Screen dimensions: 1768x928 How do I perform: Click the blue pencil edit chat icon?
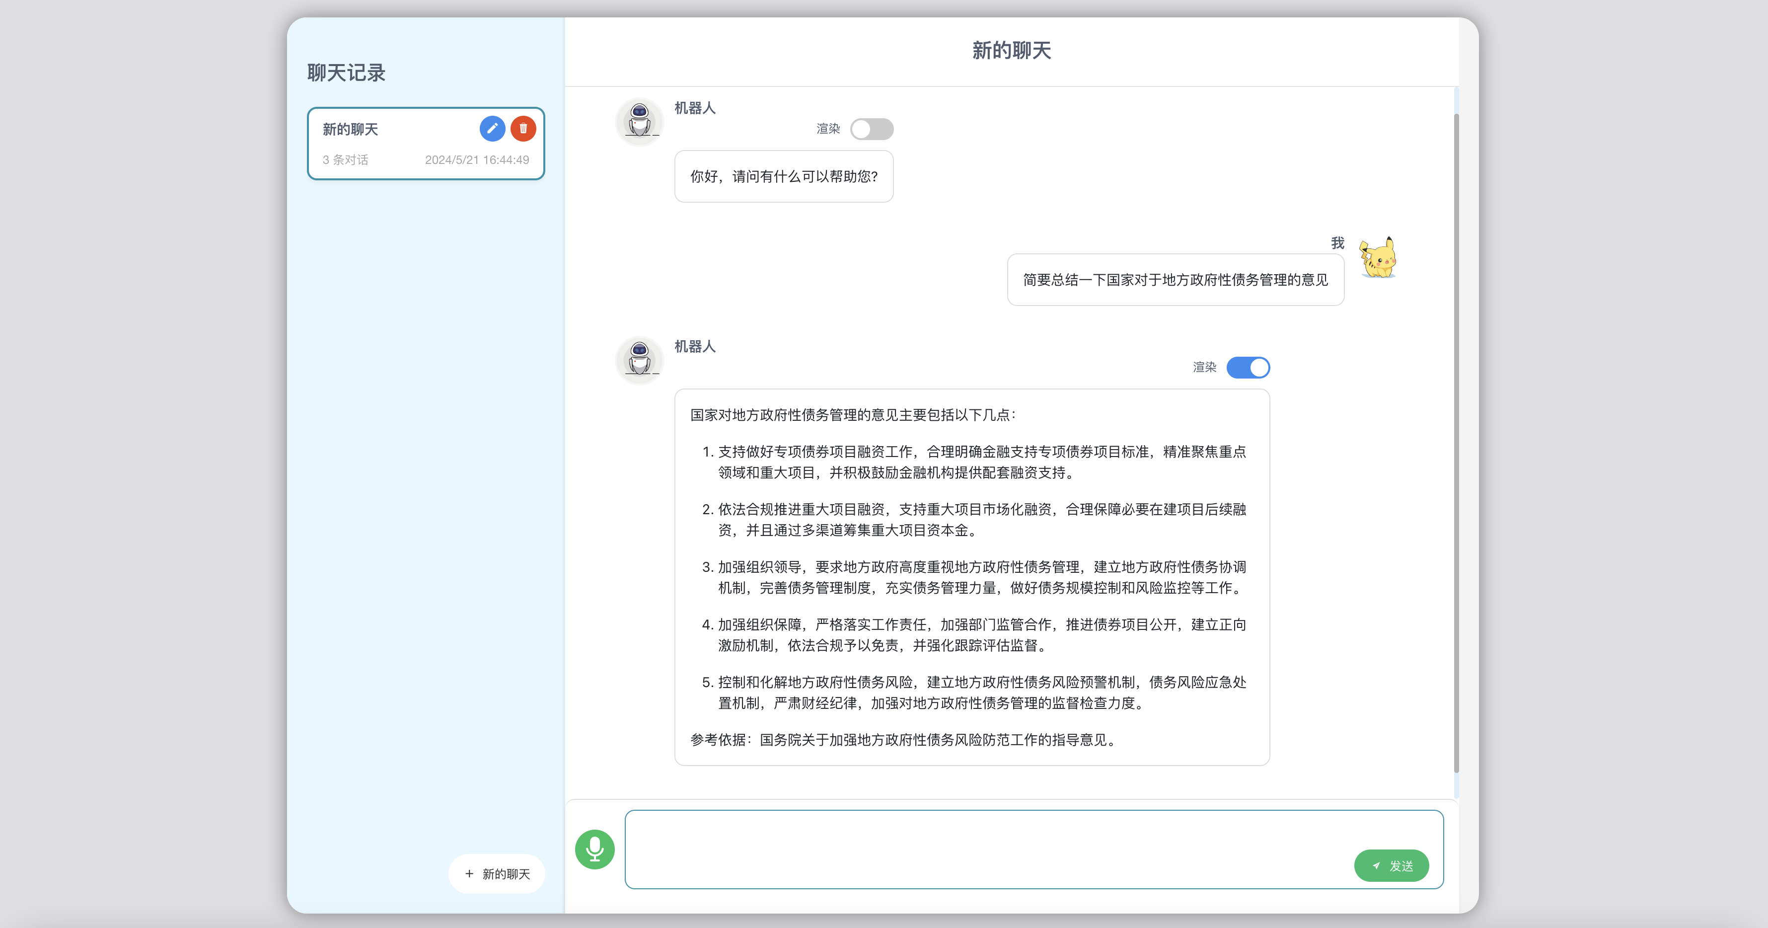pos(492,128)
